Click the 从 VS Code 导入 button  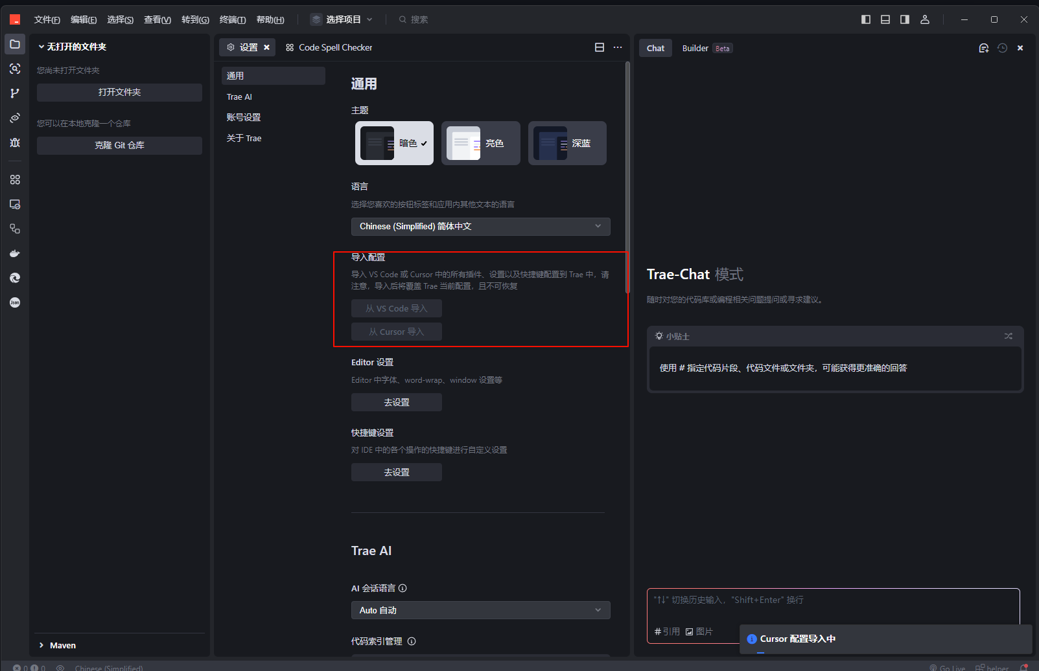(x=397, y=308)
